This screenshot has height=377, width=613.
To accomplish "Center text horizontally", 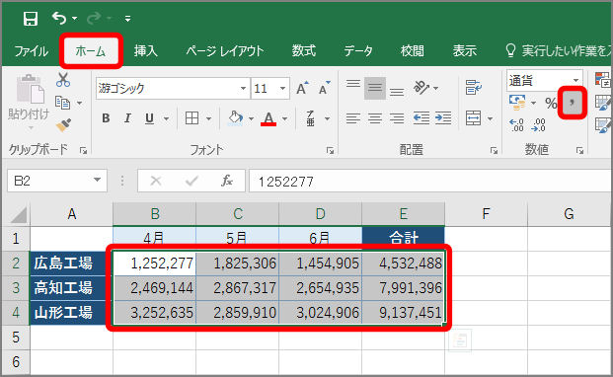I will [x=375, y=118].
